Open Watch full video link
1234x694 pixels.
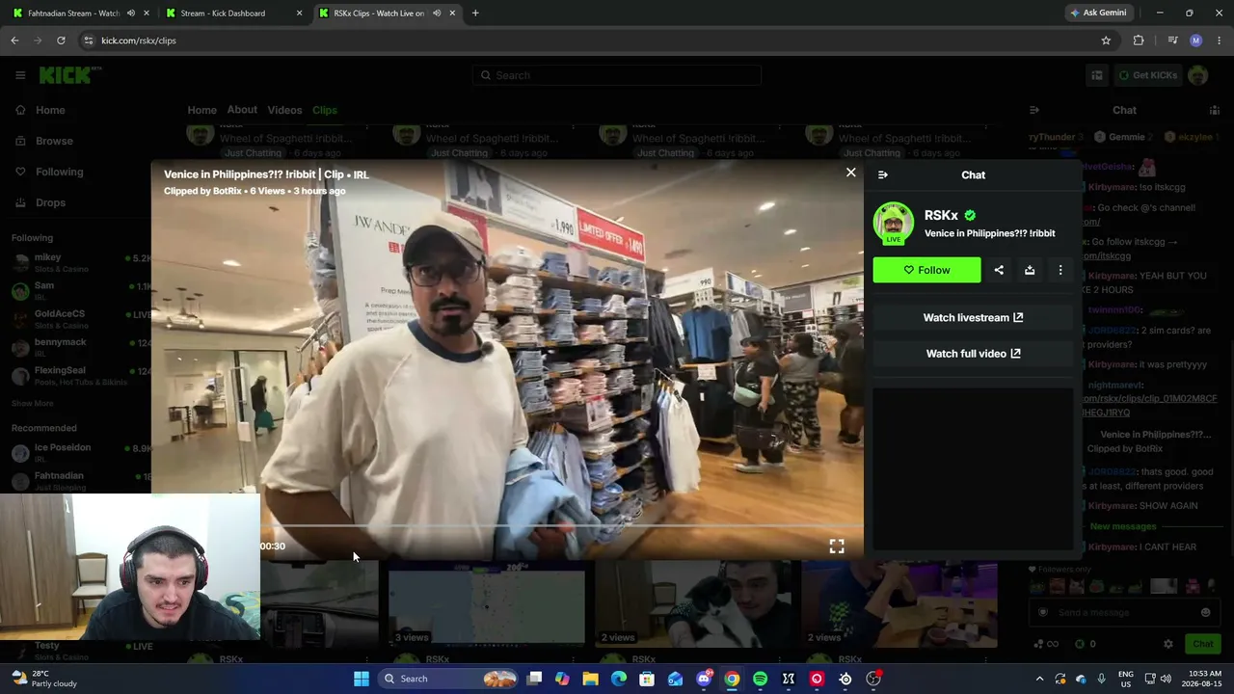[x=973, y=354]
